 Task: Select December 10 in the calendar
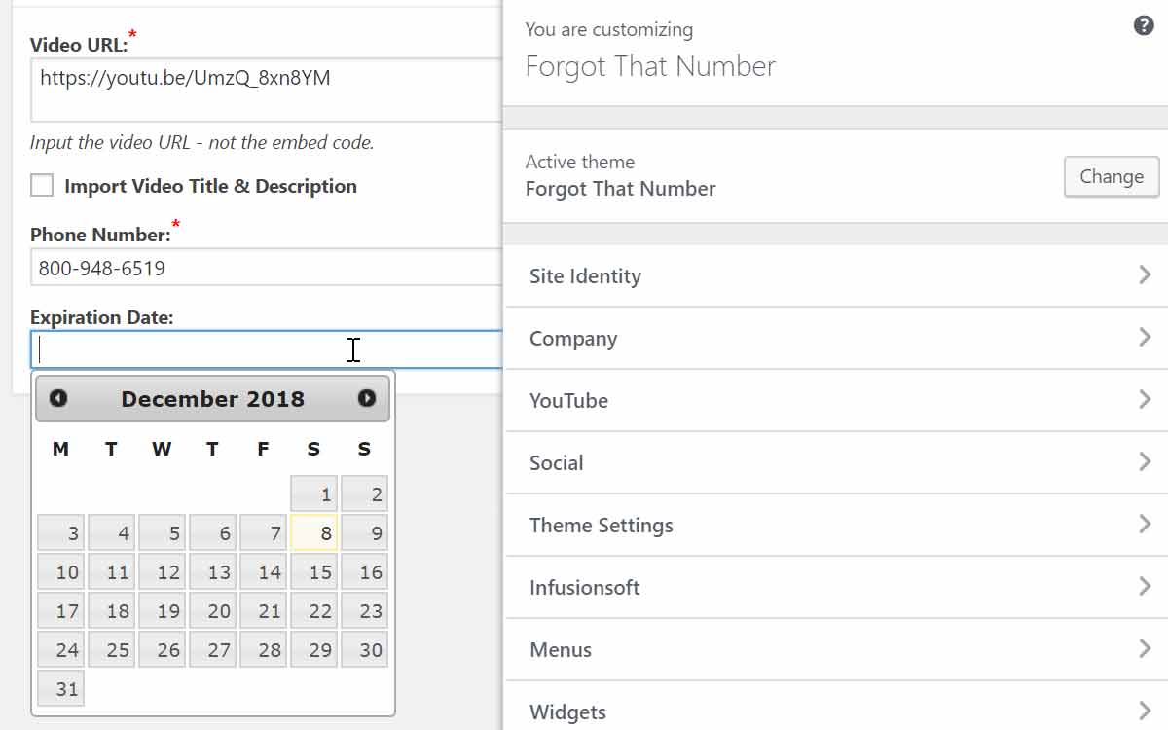61,572
